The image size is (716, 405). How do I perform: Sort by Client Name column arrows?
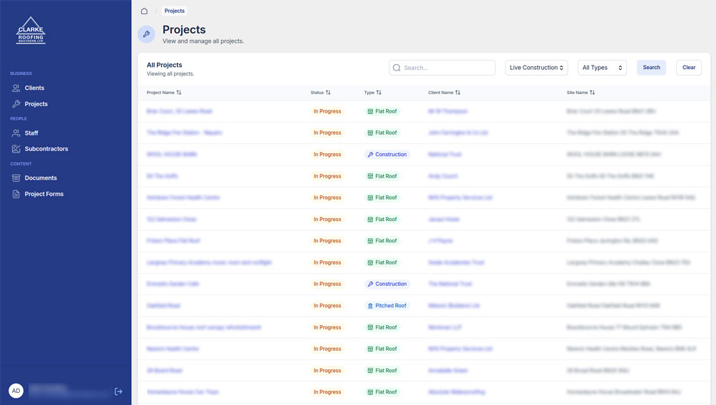click(x=458, y=93)
